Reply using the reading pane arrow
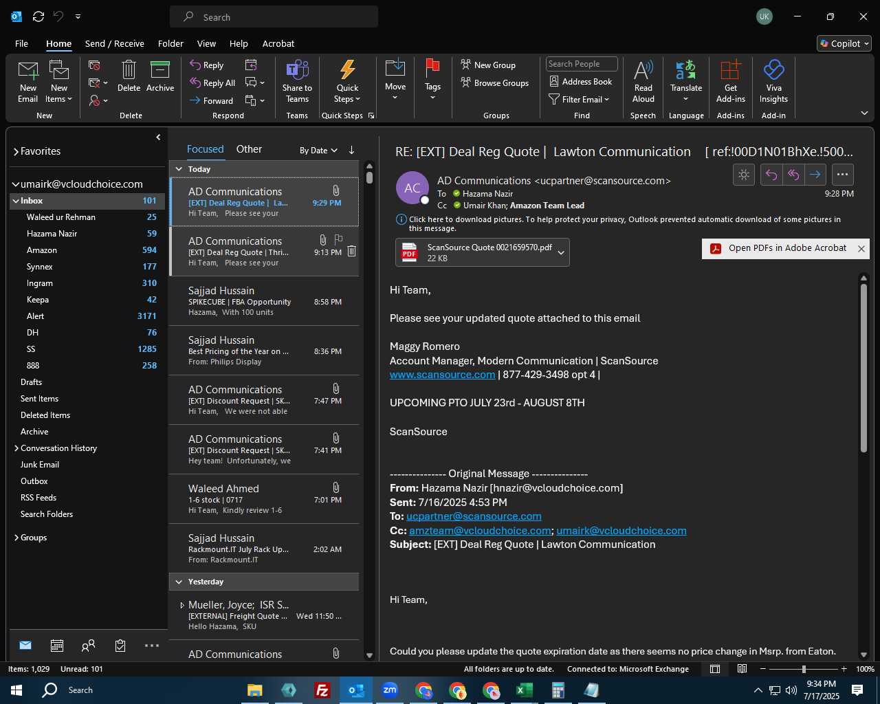Image resolution: width=880 pixels, height=704 pixels. coord(771,175)
